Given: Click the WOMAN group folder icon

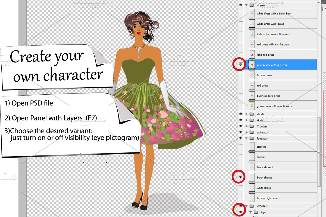Looking at the screenshot, I should coord(251,206).
